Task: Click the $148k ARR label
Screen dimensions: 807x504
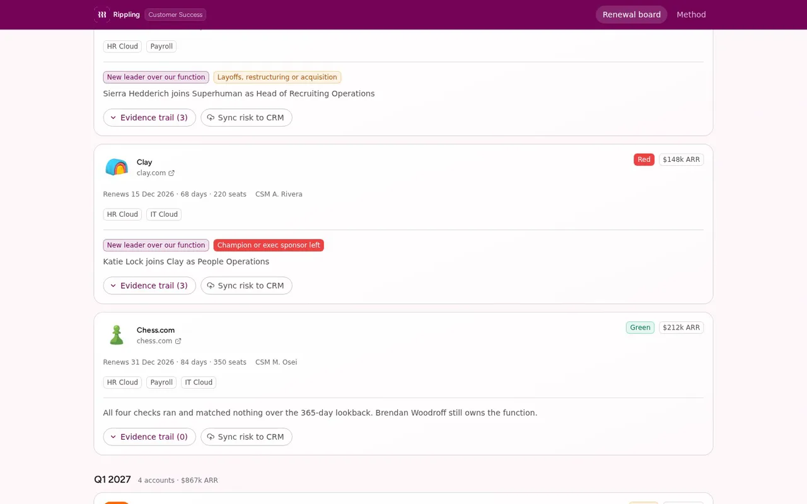Action: [x=682, y=159]
